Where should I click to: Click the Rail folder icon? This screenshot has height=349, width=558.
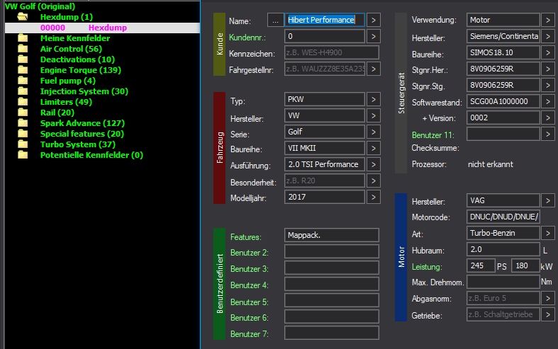tap(23, 113)
